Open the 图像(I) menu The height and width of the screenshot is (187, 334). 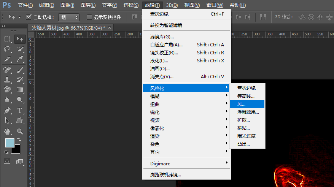coord(67,5)
